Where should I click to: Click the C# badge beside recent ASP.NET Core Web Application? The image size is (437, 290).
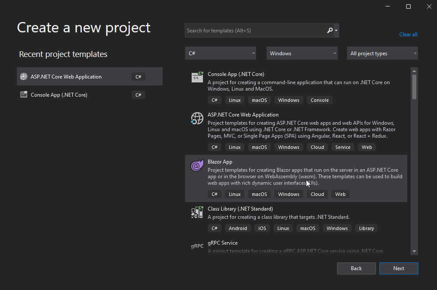(138, 77)
